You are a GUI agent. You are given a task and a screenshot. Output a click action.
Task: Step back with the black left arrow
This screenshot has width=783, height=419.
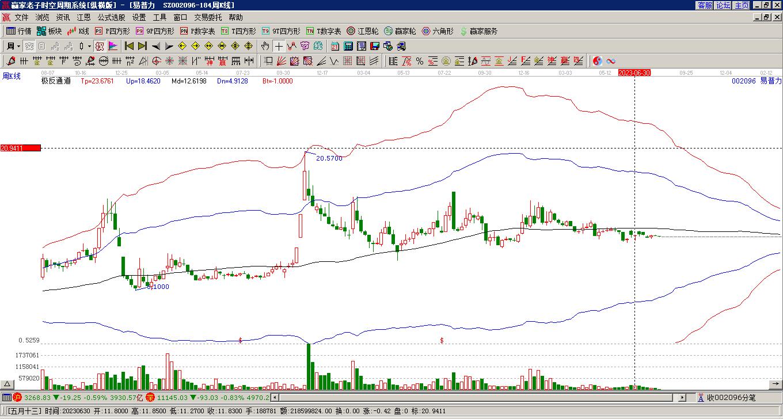tap(156, 46)
